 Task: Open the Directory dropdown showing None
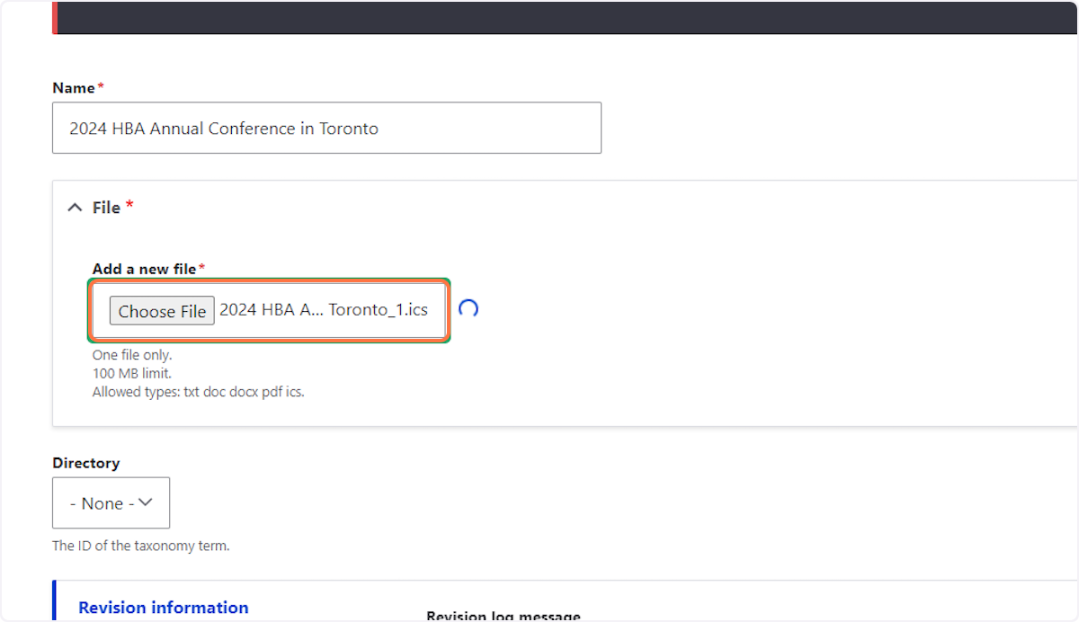click(111, 502)
